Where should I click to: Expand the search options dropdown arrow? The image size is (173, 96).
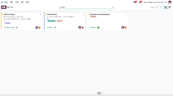(x=113, y=7)
